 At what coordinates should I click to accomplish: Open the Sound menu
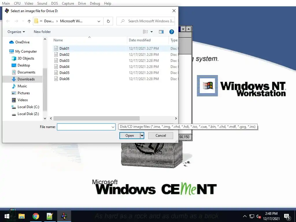42,3
